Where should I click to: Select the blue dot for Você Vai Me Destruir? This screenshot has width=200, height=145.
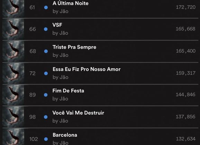(46, 117)
